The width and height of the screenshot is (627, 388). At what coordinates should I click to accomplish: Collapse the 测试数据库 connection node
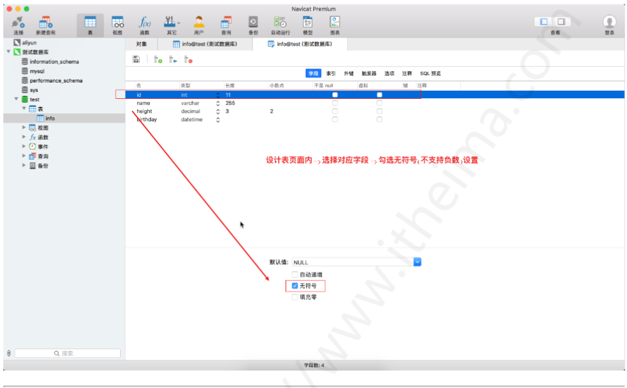point(8,51)
